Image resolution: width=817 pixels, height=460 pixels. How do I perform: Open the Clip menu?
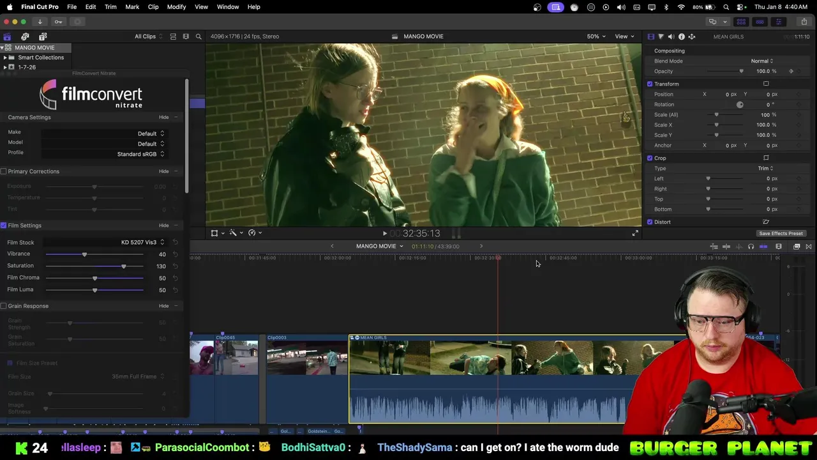(153, 7)
